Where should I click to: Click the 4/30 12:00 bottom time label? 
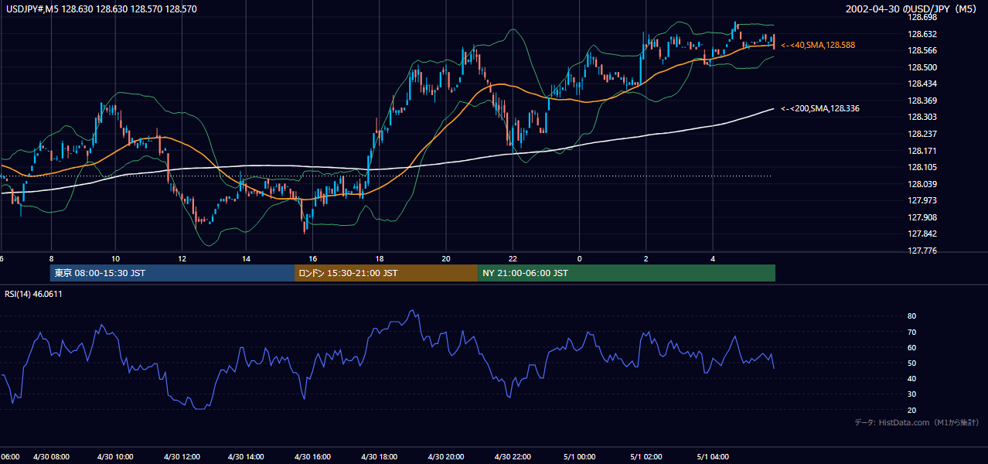182,456
